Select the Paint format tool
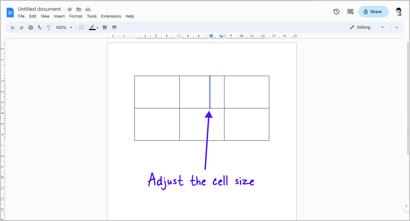410x221 pixels. point(48,27)
